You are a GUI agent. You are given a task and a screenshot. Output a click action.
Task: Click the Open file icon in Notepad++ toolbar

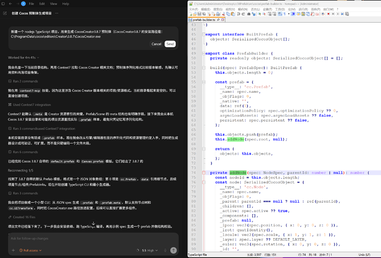(x=194, y=14)
